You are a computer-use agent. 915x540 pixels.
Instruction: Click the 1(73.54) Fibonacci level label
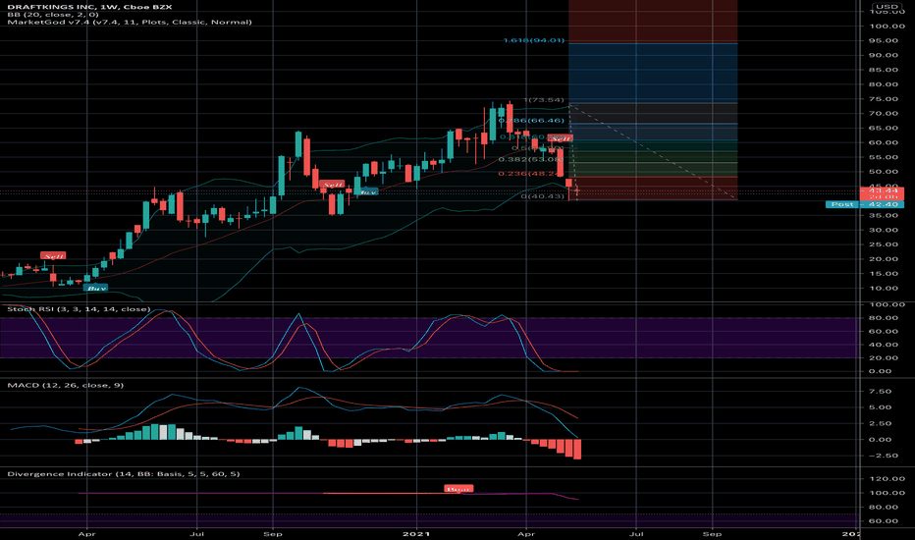(x=544, y=100)
